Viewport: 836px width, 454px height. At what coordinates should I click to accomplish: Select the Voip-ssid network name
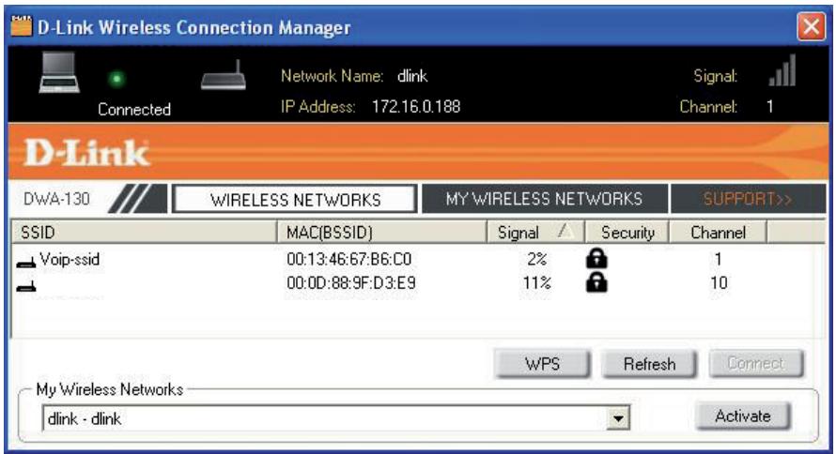(70, 260)
